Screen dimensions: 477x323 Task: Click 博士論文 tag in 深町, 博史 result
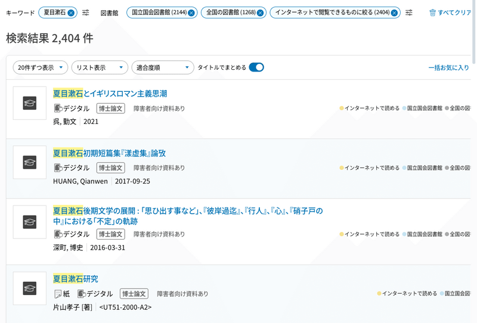coord(111,234)
